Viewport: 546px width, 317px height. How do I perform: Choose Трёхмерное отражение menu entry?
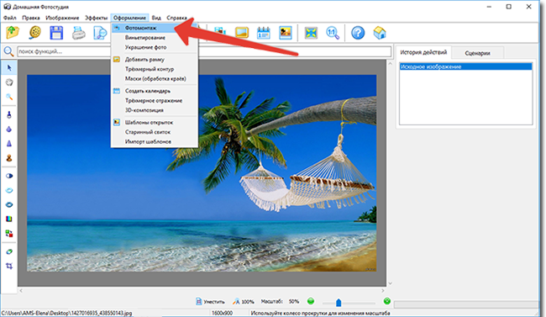(x=155, y=101)
